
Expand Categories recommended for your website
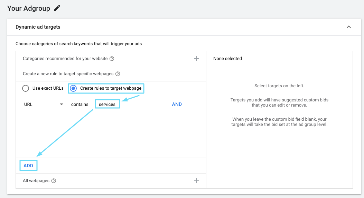(196, 59)
